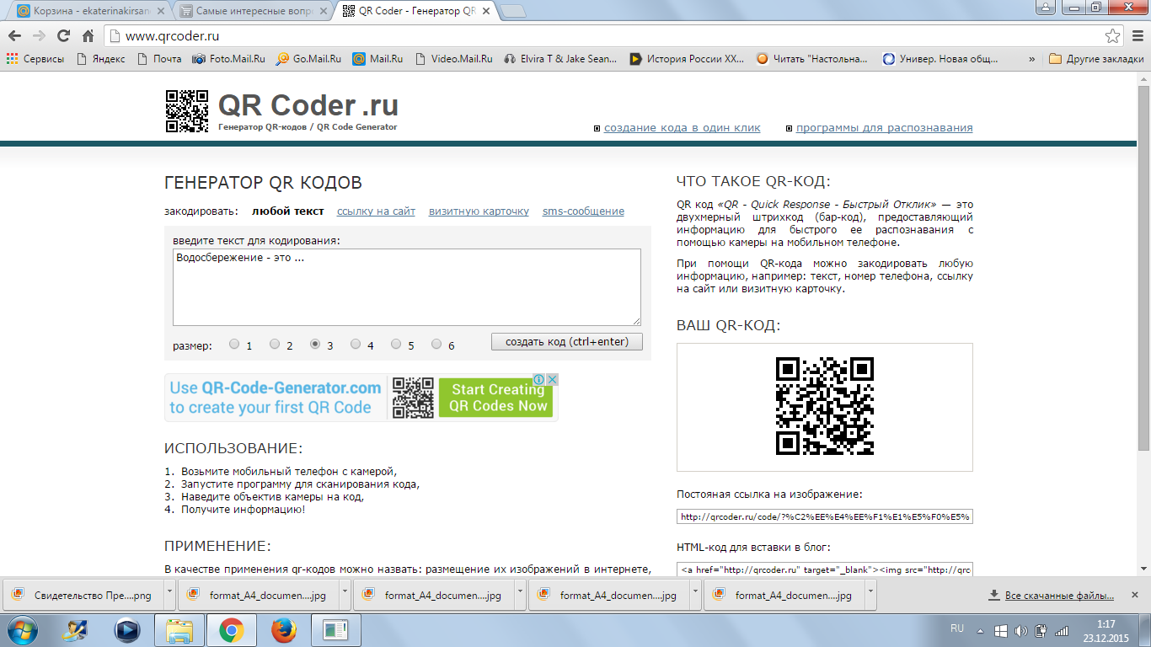Switch to ссылку на сайт encoding mode
Viewport: 1151px width, 647px height.
[x=376, y=211]
